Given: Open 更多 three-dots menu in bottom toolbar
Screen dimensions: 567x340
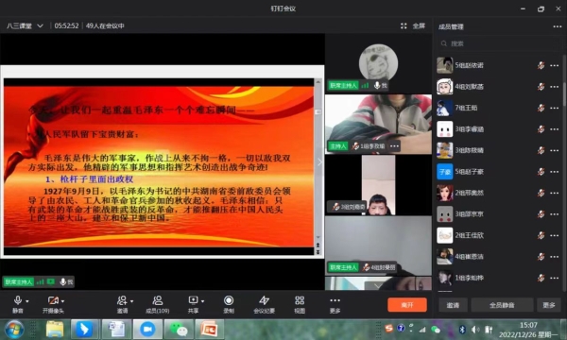Looking at the screenshot, I should (x=335, y=300).
